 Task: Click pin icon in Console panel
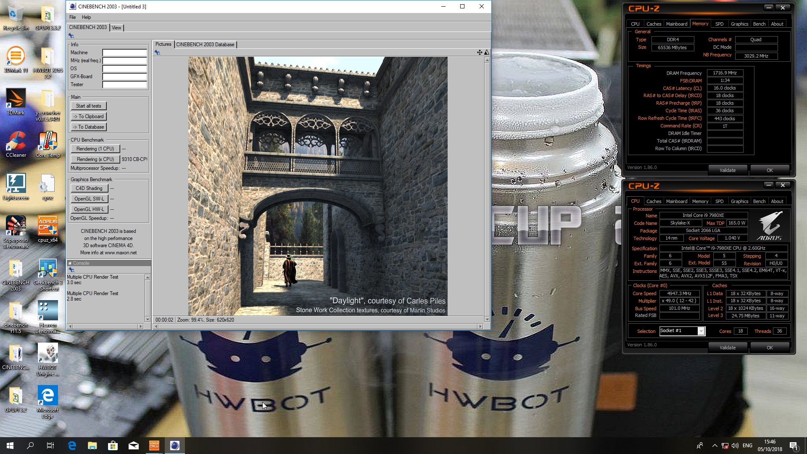71,270
